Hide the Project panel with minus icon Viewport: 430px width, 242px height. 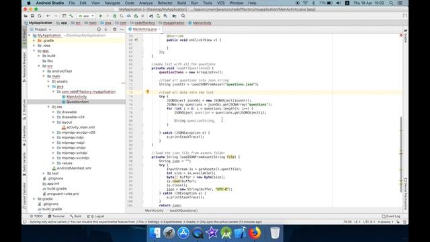(x=122, y=29)
